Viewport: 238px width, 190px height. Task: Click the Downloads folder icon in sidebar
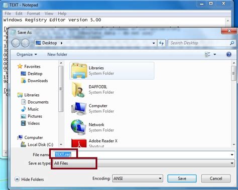pyautogui.click(x=24, y=81)
